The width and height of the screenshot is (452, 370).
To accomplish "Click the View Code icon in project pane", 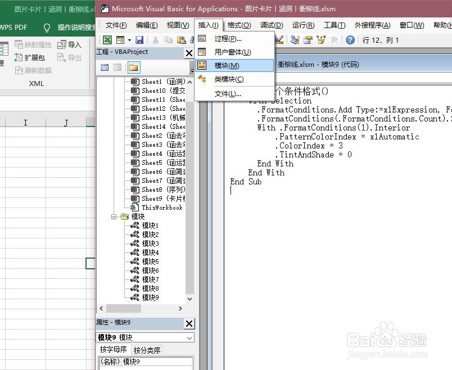I will click(105, 68).
